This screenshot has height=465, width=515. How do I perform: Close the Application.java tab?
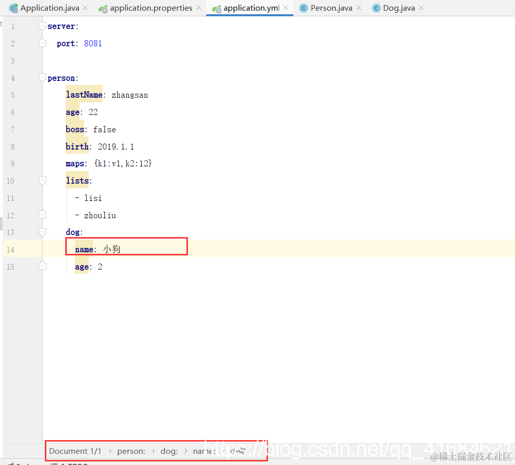tap(85, 8)
